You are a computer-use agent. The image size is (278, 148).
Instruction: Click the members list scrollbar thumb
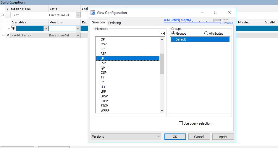(x=162, y=64)
